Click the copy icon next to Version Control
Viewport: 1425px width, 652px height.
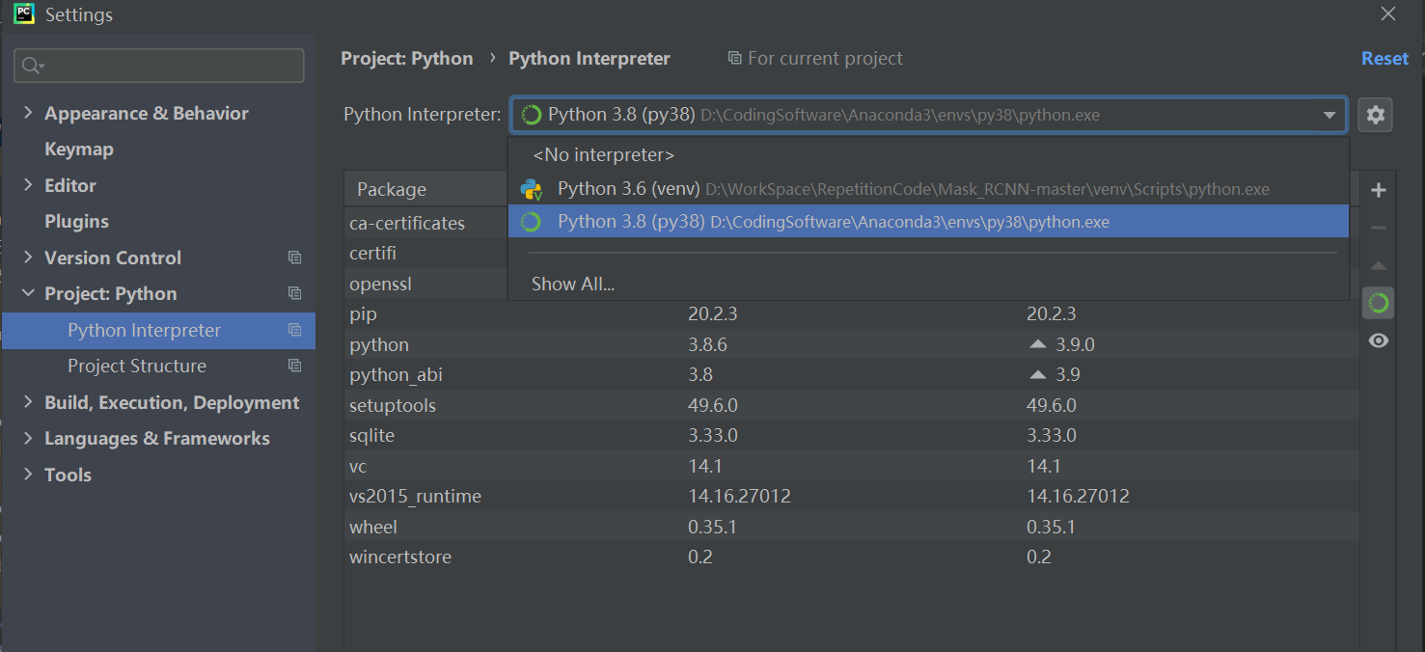(294, 258)
